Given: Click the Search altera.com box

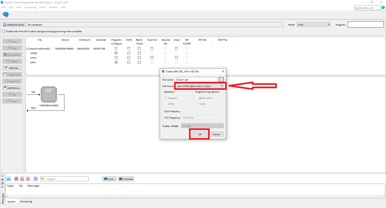Looking at the screenshot, I should 367,8.
